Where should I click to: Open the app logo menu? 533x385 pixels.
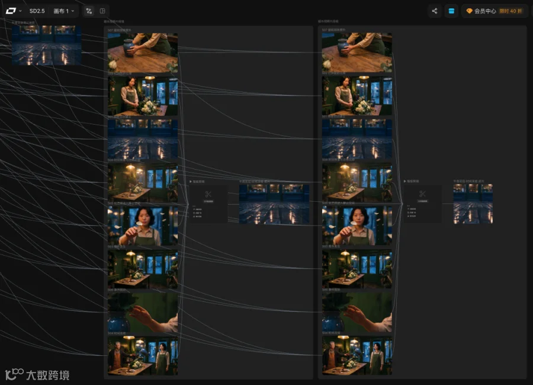(x=14, y=11)
